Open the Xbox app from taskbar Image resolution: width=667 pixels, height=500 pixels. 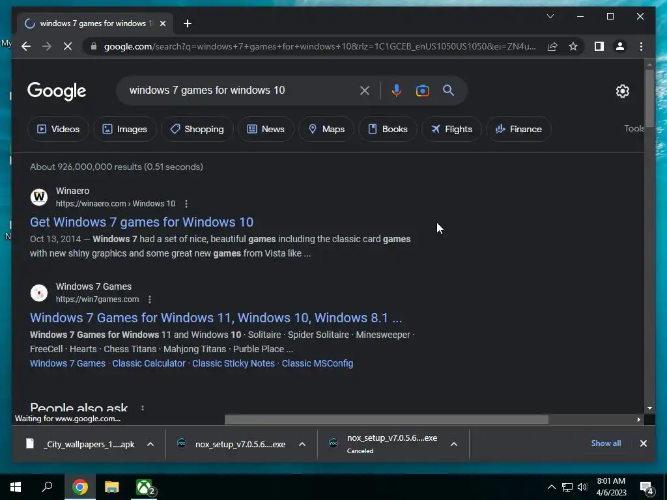point(145,487)
